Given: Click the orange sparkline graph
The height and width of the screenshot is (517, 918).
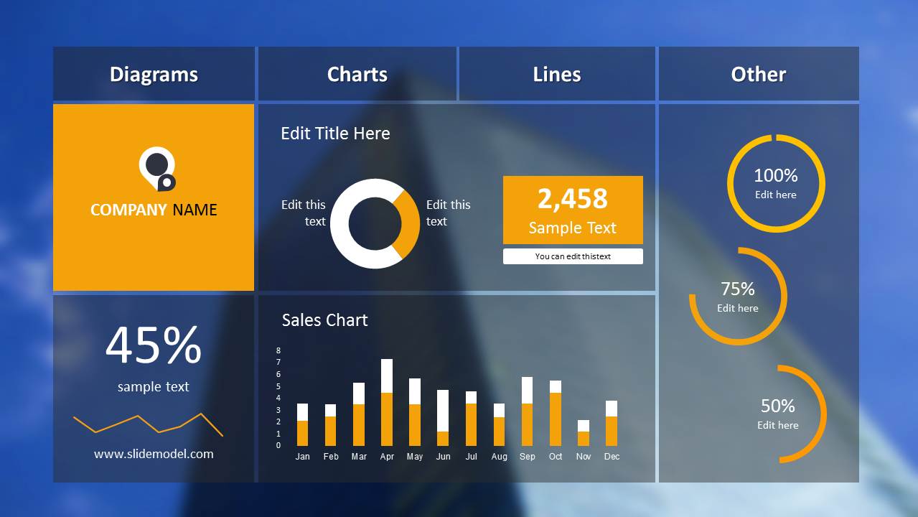Looking at the screenshot, I should click(x=148, y=424).
